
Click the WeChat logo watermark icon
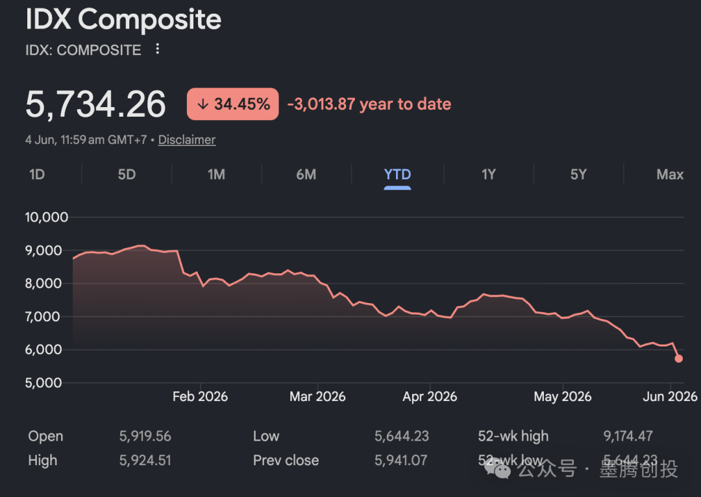(497, 469)
